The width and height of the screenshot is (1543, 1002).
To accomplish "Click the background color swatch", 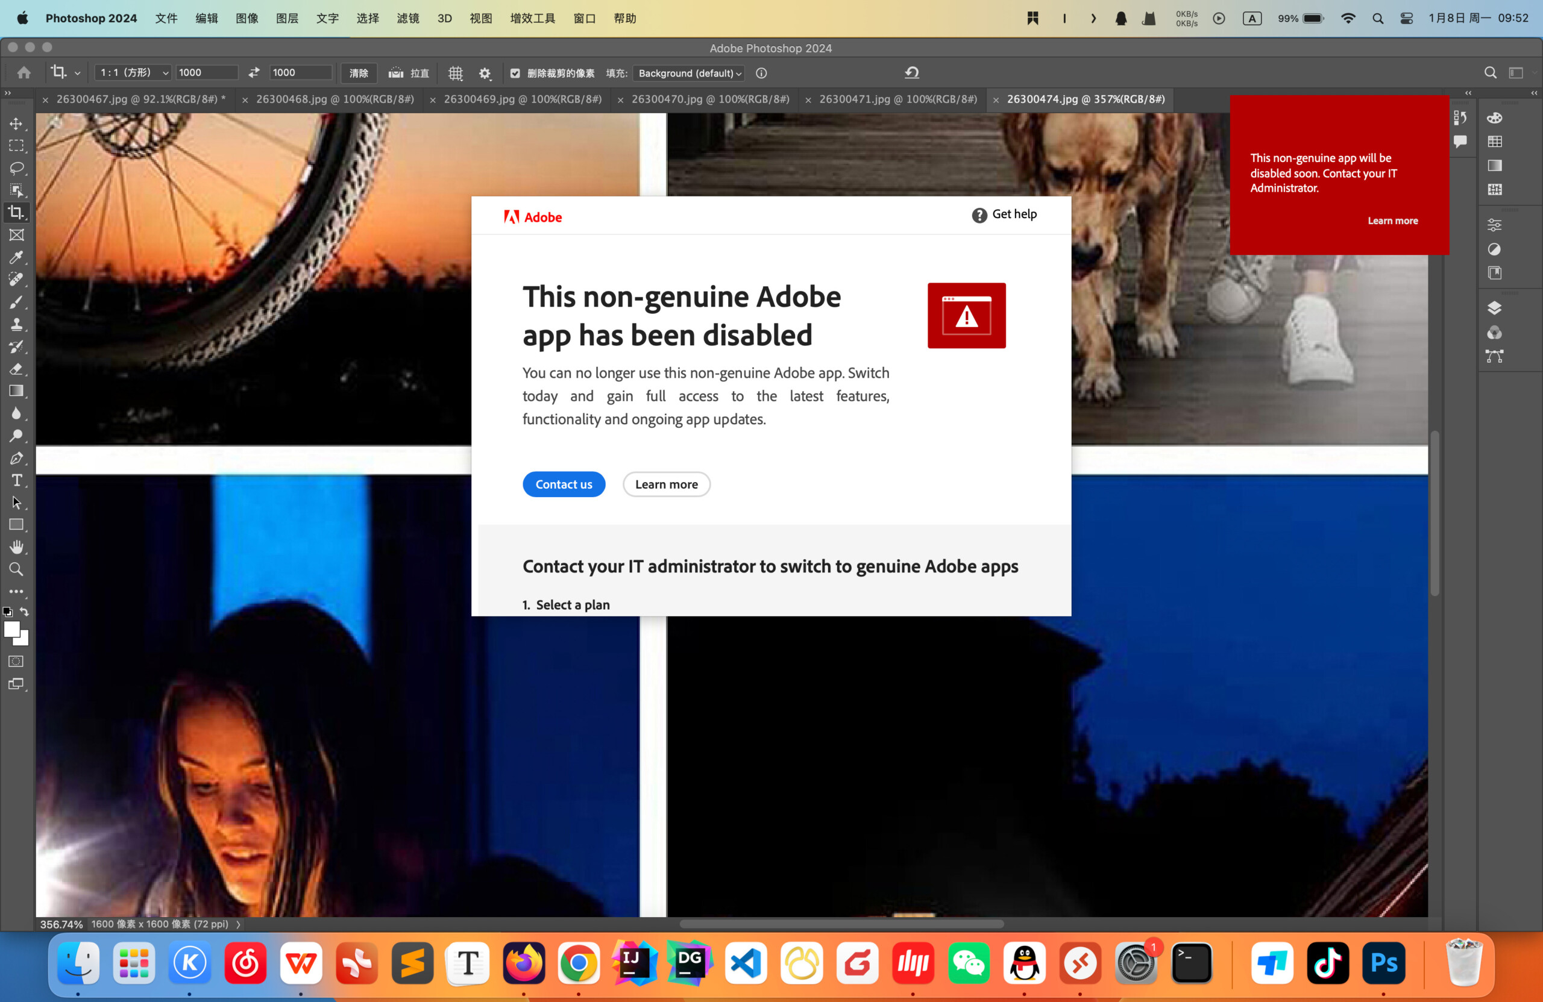I will (x=24, y=640).
